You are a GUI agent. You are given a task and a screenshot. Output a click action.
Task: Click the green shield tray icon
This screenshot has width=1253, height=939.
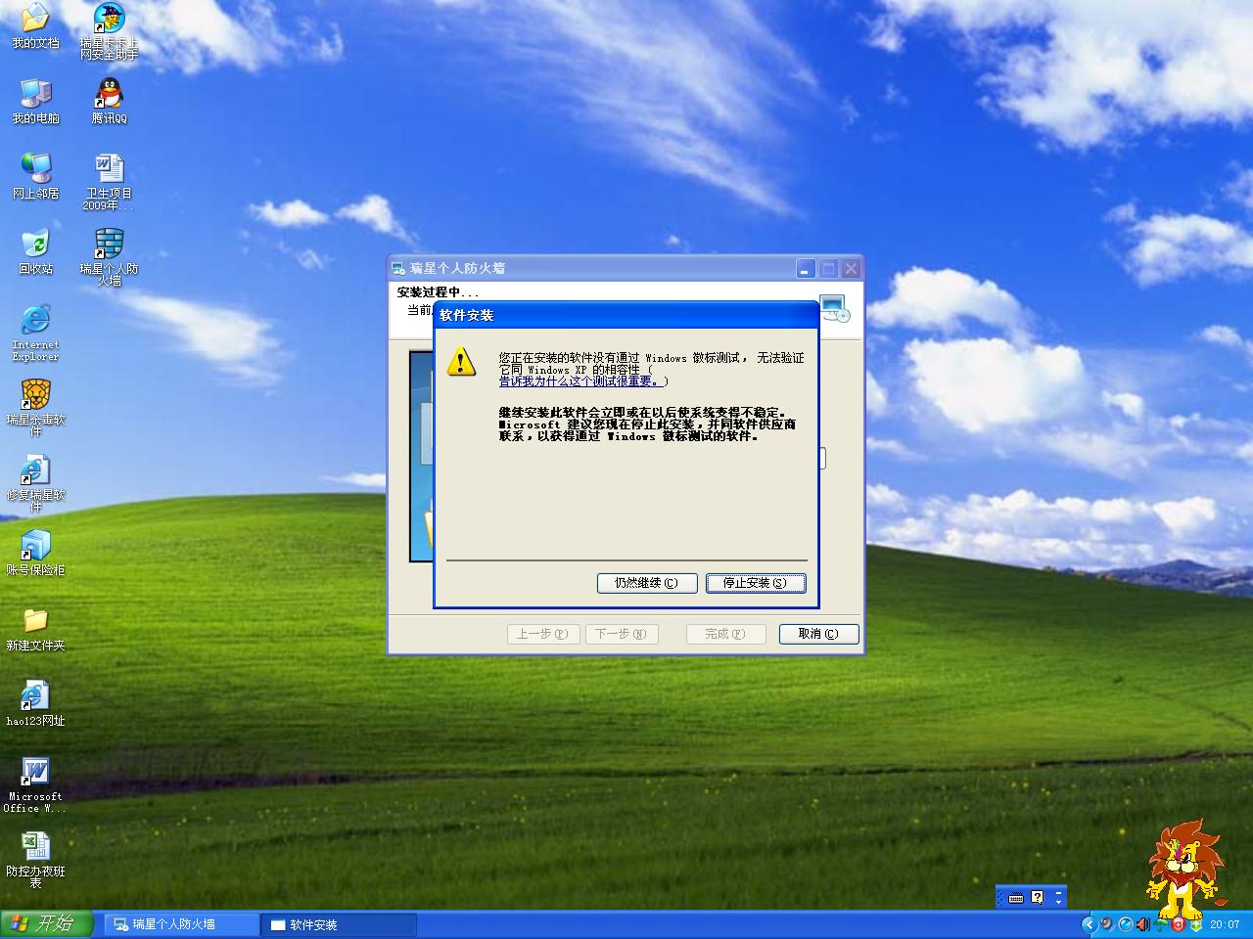(x=1195, y=924)
